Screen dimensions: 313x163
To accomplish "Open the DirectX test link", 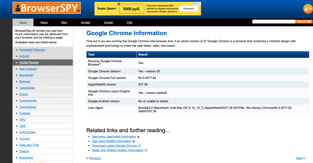I will (24, 151).
